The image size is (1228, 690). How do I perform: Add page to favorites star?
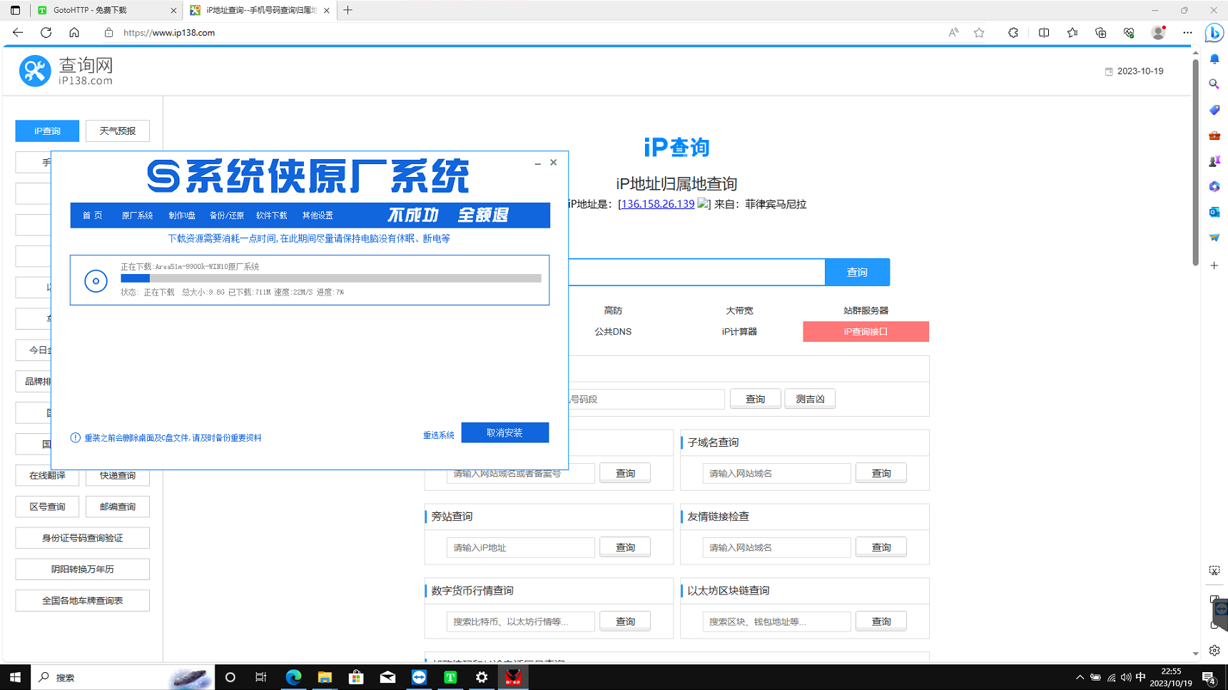(x=979, y=33)
